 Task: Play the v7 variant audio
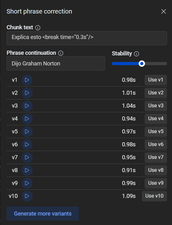[x=27, y=157]
